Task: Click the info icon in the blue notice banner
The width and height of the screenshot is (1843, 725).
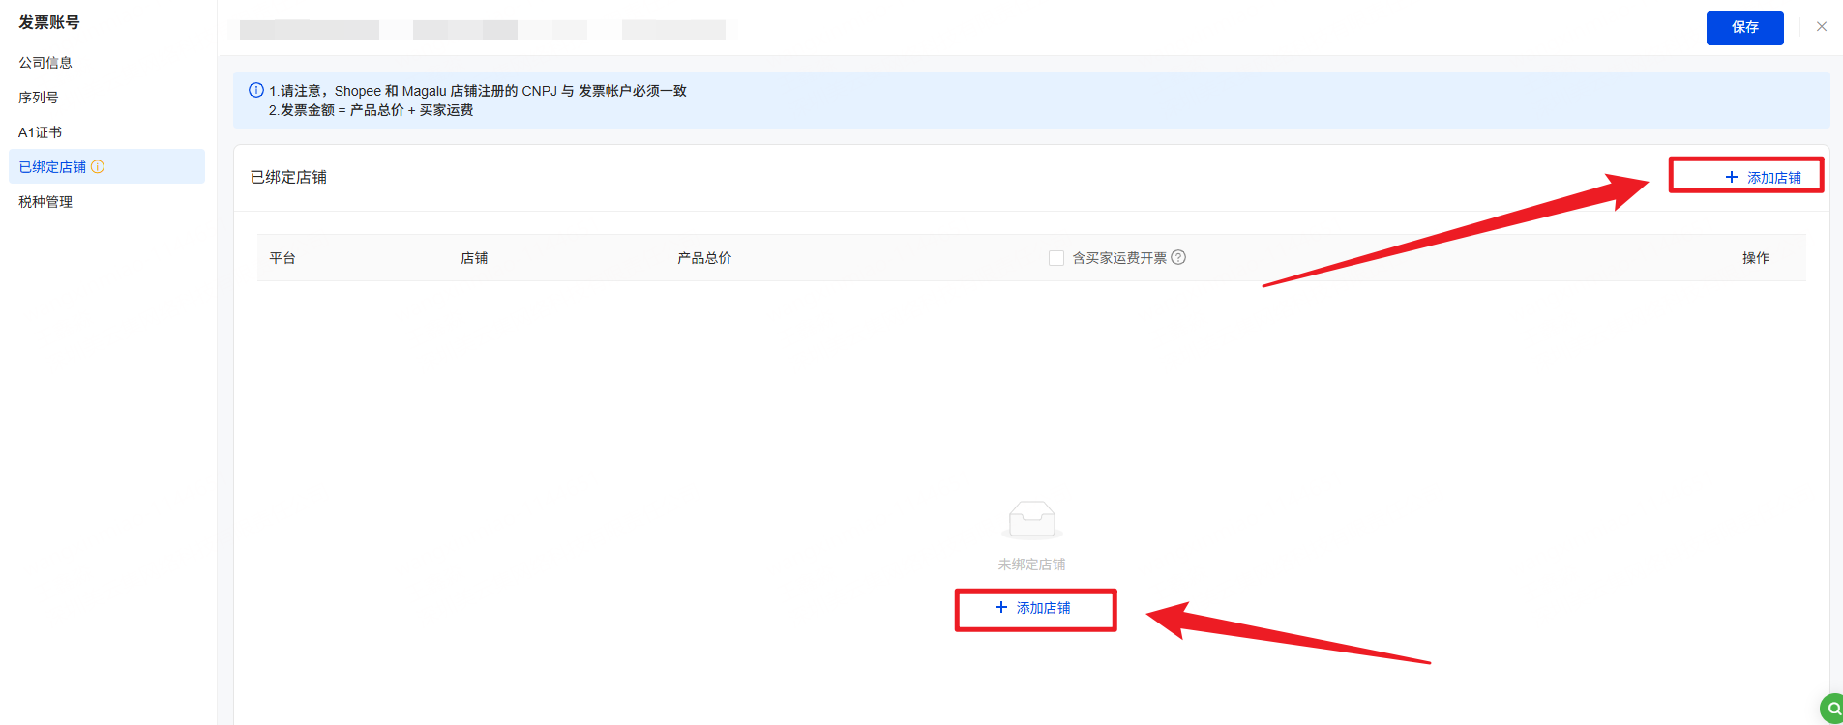Action: click(256, 91)
